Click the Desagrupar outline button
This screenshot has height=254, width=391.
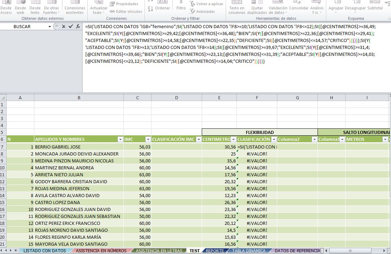355,8
